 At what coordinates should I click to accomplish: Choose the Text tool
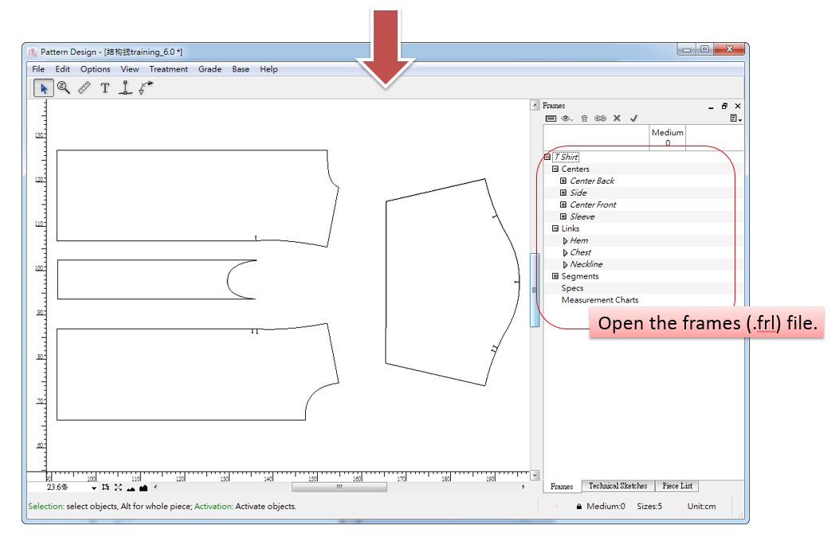pos(104,88)
